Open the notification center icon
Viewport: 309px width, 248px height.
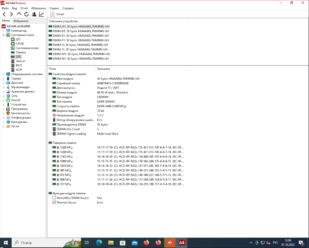point(301,243)
